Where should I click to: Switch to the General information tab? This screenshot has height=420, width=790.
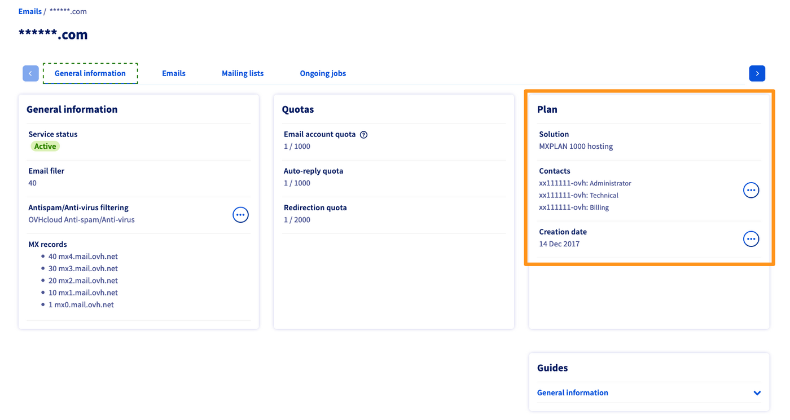pos(90,73)
